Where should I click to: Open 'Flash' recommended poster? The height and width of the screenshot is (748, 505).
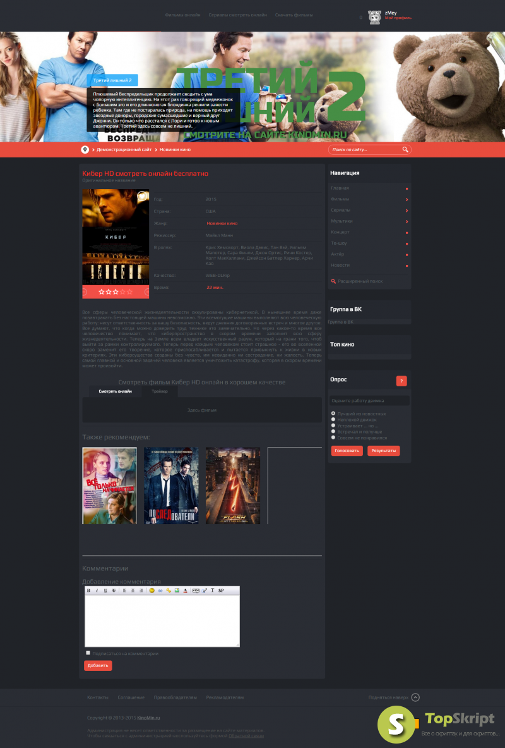(x=233, y=486)
